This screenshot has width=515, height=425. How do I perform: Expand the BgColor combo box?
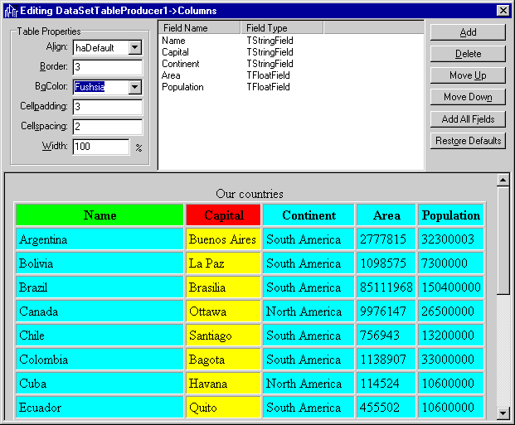coord(135,87)
